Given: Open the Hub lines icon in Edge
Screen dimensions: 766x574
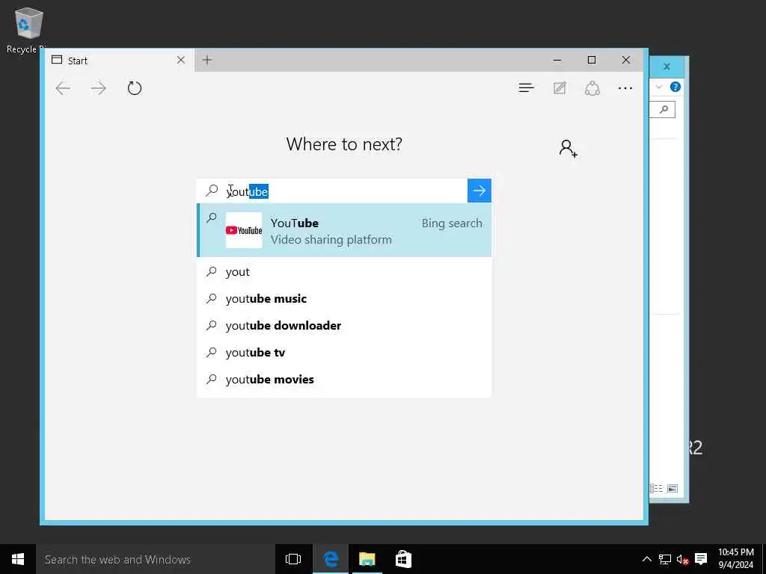Looking at the screenshot, I should tap(526, 88).
